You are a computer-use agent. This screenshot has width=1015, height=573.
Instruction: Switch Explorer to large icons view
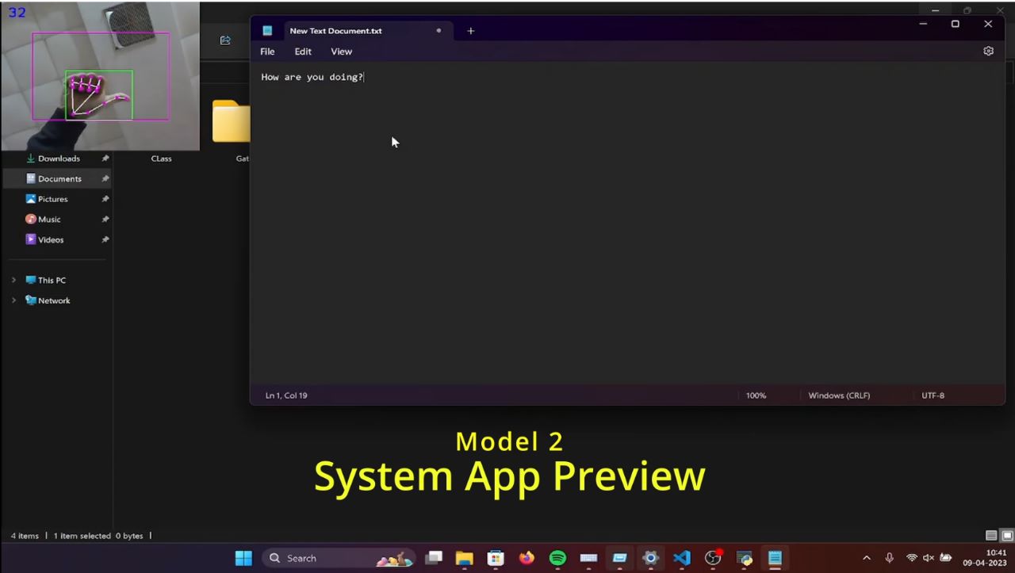1006,536
